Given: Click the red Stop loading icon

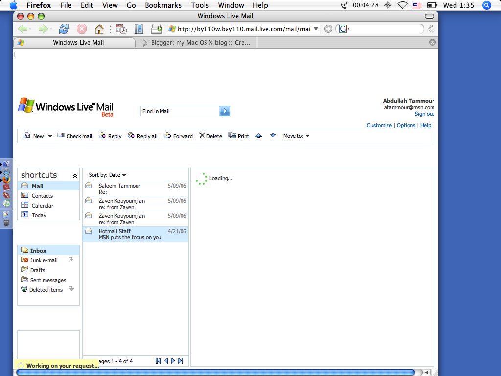Looking at the screenshot, I should pos(82,29).
